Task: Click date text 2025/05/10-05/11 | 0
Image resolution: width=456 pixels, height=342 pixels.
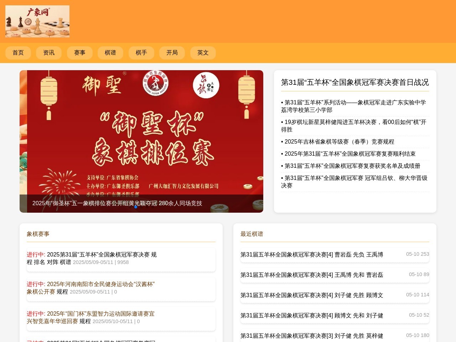Action: (x=116, y=321)
